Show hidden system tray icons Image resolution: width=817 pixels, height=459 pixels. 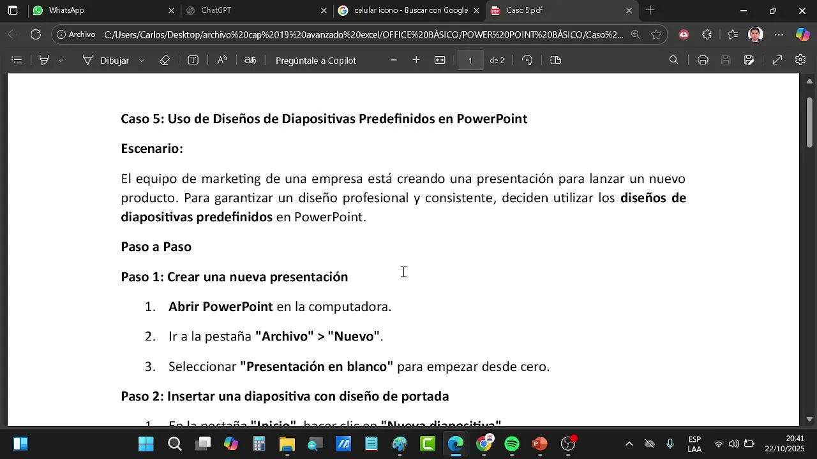tap(629, 444)
